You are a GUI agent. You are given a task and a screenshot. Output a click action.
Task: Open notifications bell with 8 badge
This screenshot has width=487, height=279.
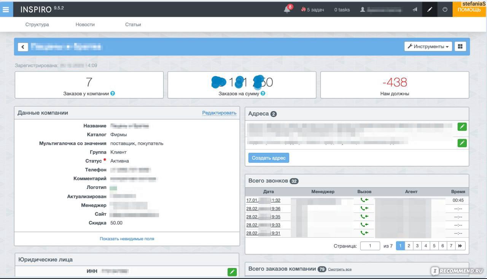point(288,10)
